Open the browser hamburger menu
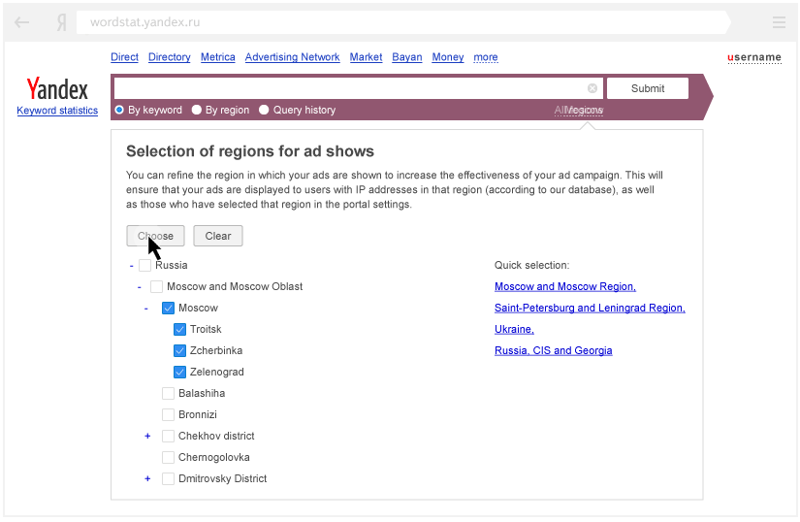Image resolution: width=800 pixels, height=522 pixels. [779, 22]
